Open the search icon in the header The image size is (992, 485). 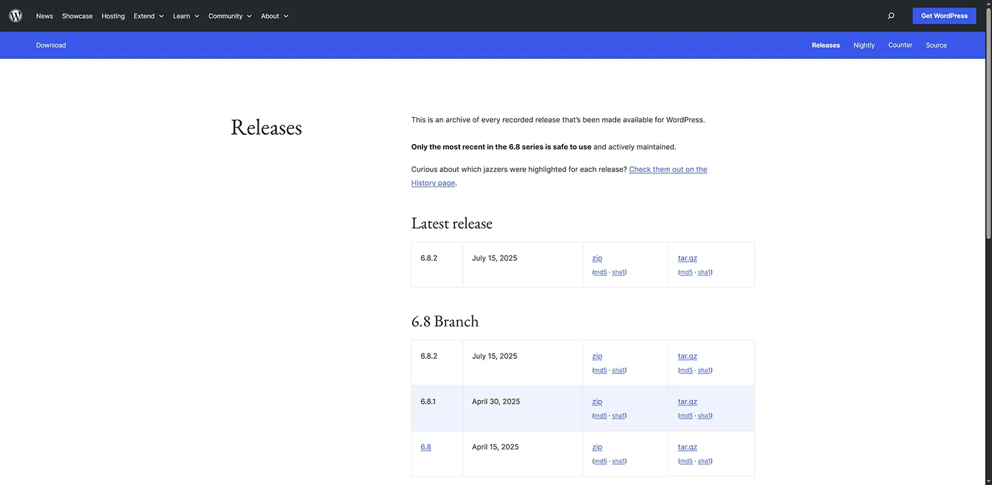click(x=891, y=15)
